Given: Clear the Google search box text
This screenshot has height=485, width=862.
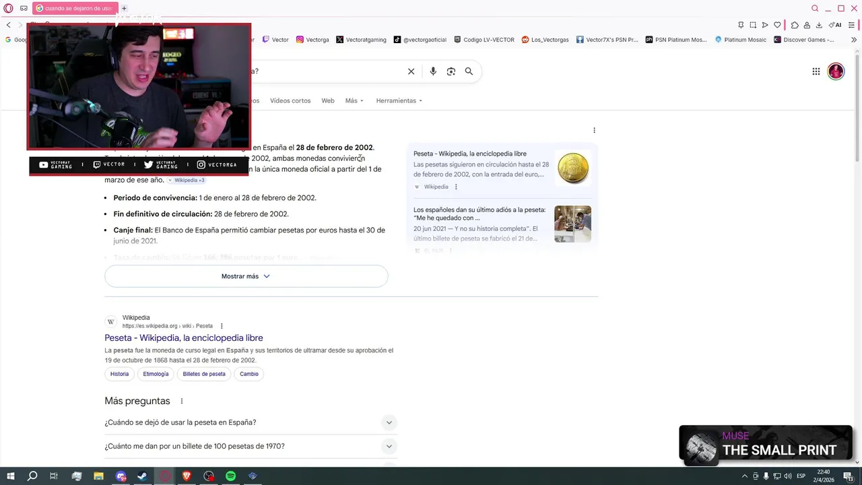Looking at the screenshot, I should click(x=411, y=71).
